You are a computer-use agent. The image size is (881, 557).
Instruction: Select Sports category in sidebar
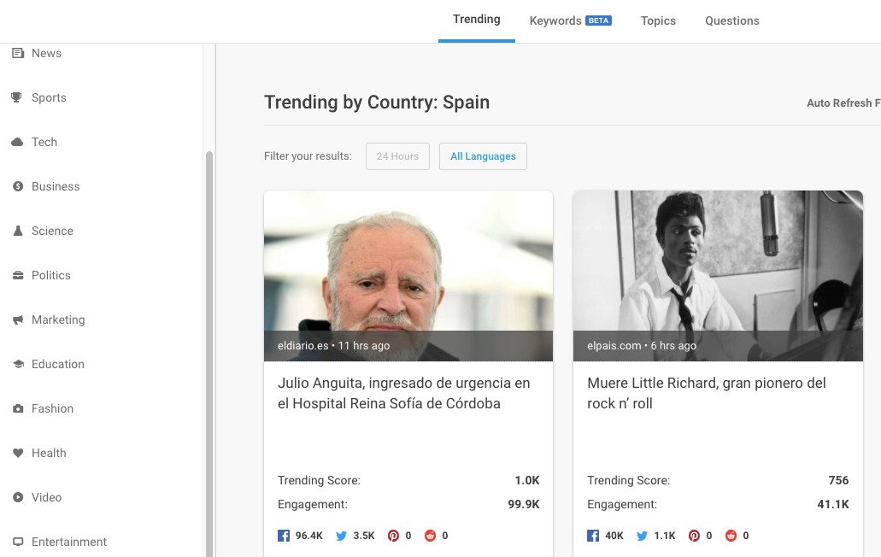[x=49, y=97]
